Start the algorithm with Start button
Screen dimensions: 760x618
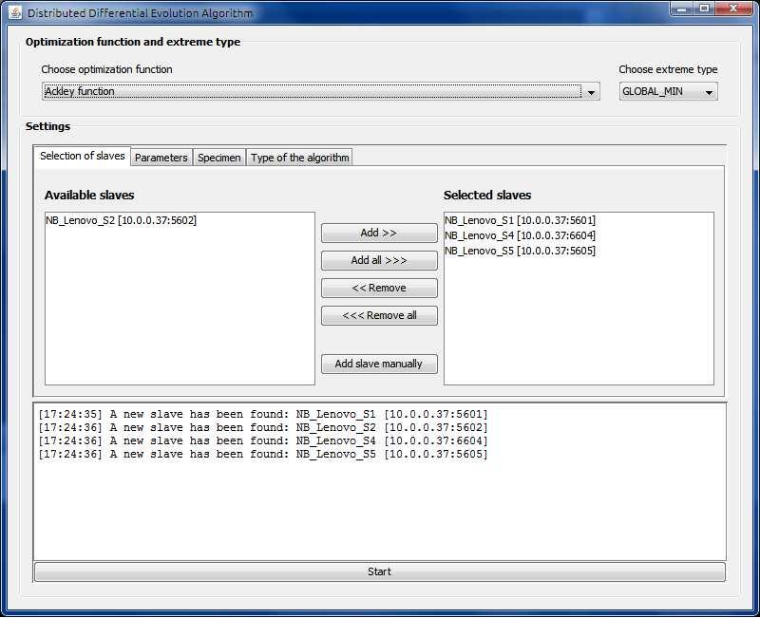[x=379, y=571]
